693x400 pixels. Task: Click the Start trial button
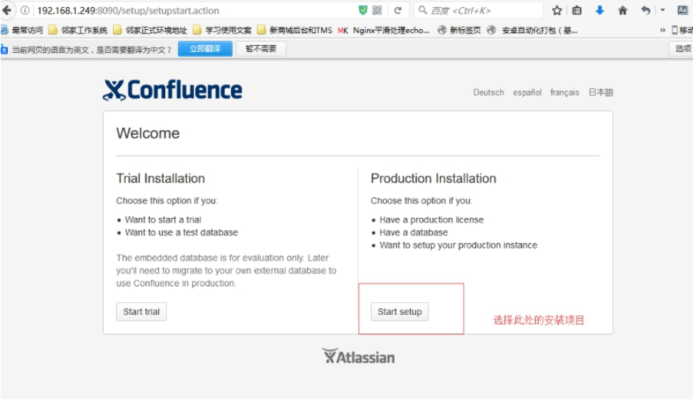pyautogui.click(x=142, y=311)
